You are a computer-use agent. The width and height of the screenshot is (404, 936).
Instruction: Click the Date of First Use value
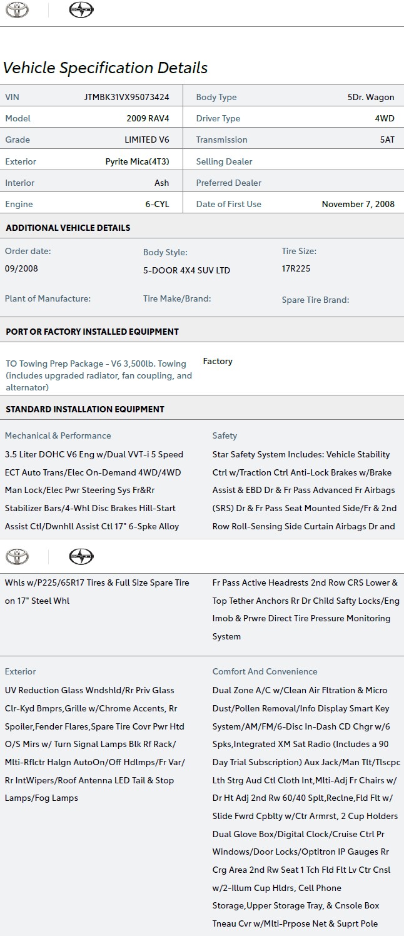[358, 204]
